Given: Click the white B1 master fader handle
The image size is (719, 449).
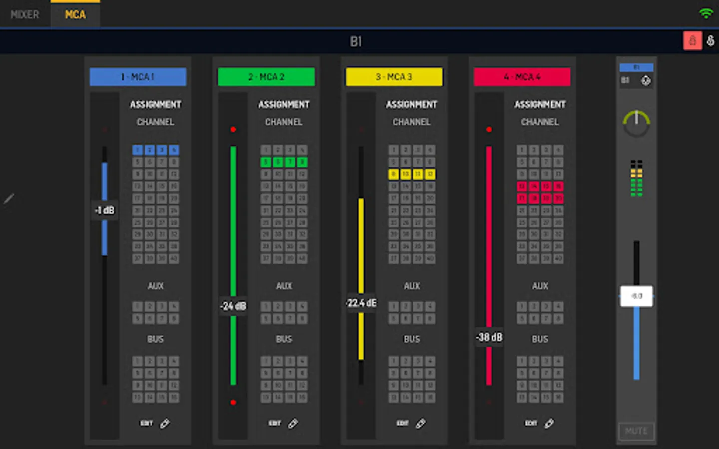Looking at the screenshot, I should click(636, 296).
